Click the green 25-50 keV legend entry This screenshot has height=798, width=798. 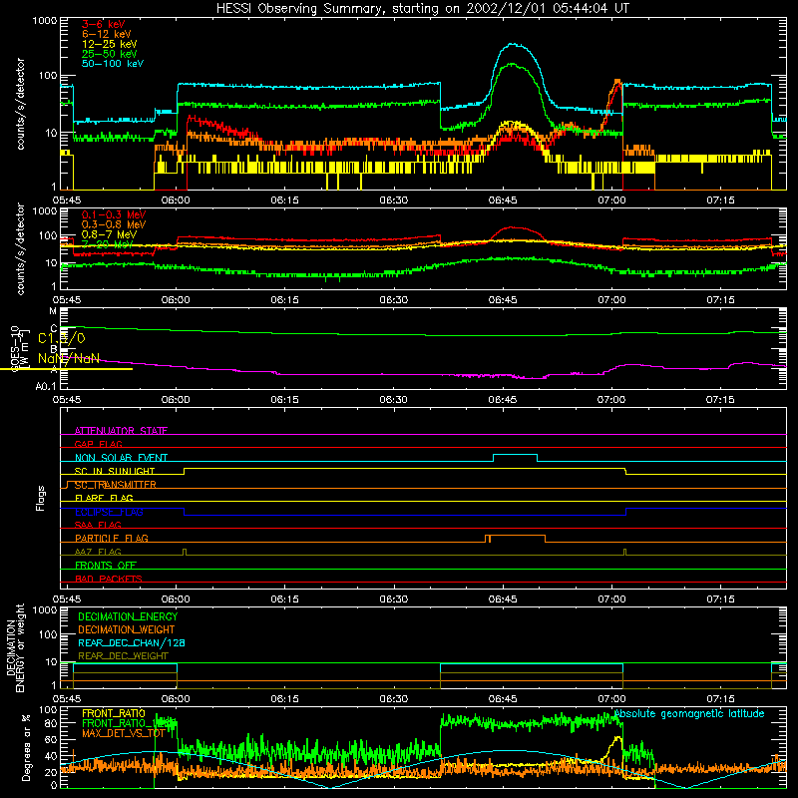pyautogui.click(x=110, y=54)
